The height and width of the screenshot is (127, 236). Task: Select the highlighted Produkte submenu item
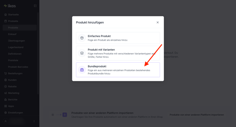20,28
